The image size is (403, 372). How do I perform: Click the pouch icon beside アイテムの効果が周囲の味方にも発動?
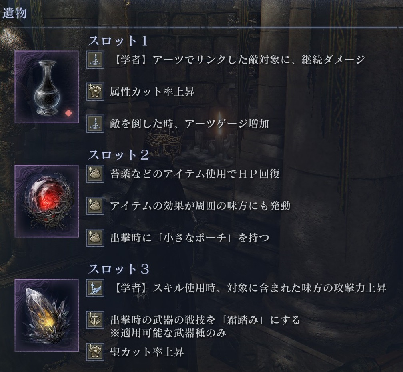(95, 206)
